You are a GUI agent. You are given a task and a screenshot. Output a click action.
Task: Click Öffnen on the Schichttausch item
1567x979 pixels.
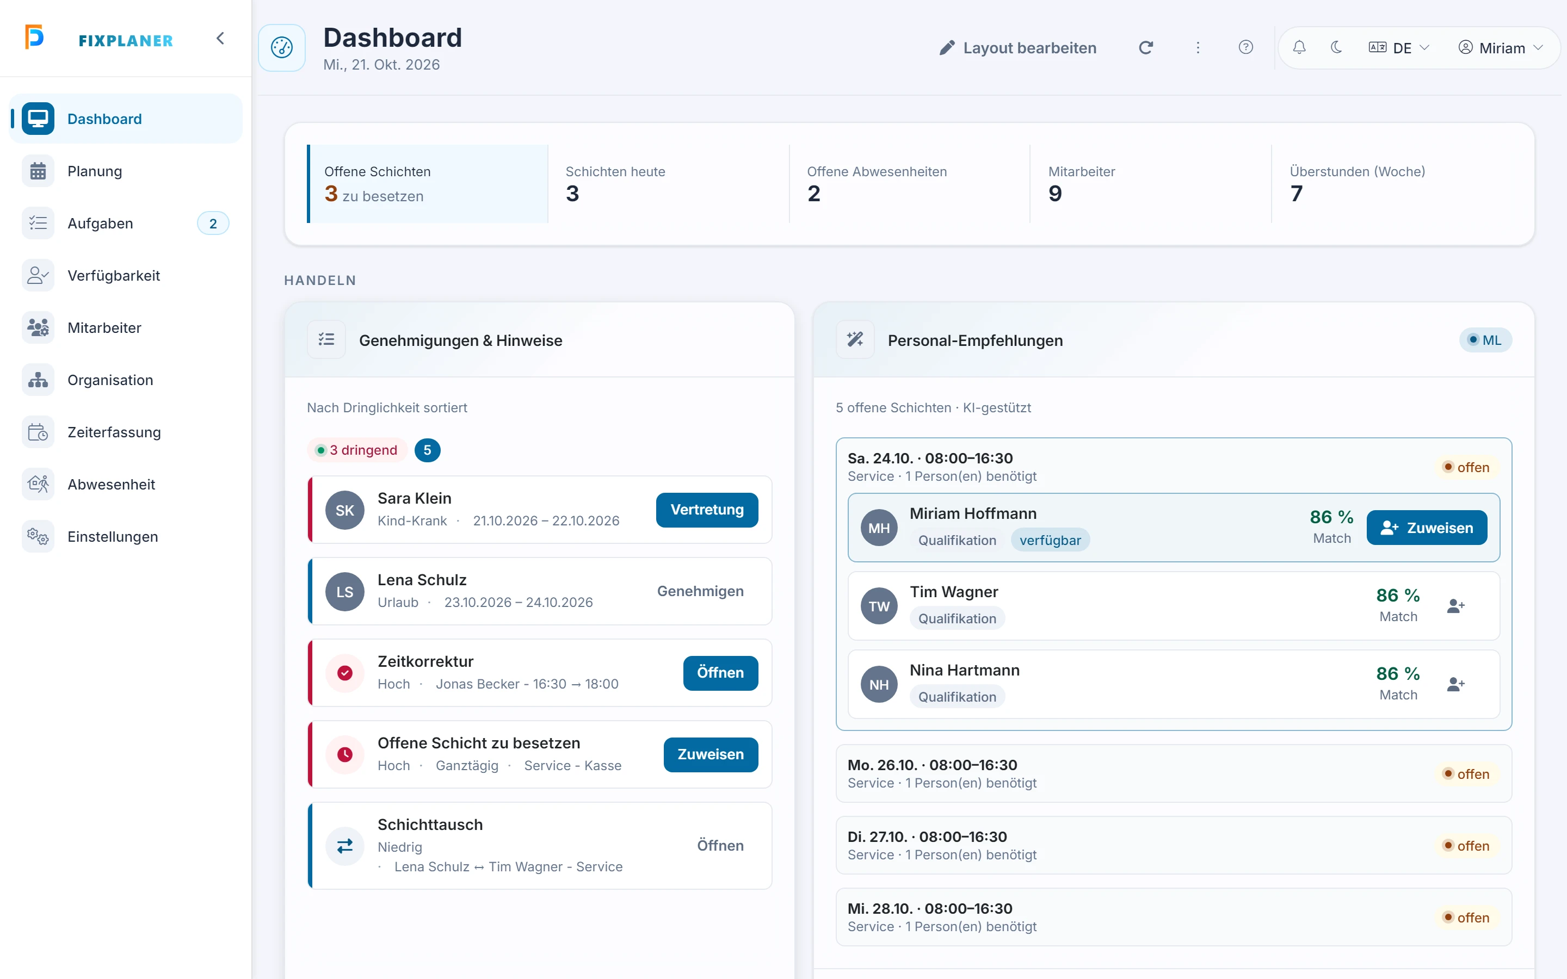pos(720,846)
